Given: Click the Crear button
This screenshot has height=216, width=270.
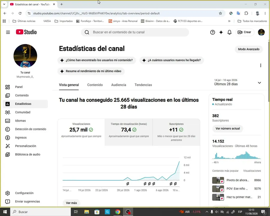Looking at the screenshot, I should pyautogui.click(x=244, y=32).
